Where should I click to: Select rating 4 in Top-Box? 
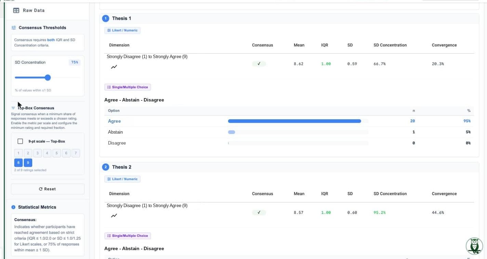click(47, 153)
